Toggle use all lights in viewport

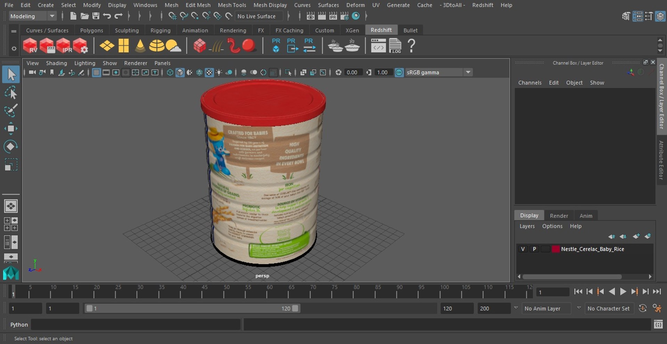tap(219, 72)
